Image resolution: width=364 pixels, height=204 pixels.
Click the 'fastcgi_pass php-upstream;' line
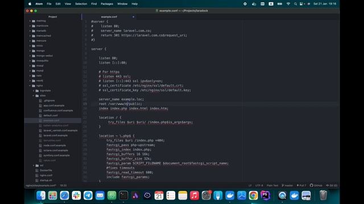pos(130,145)
